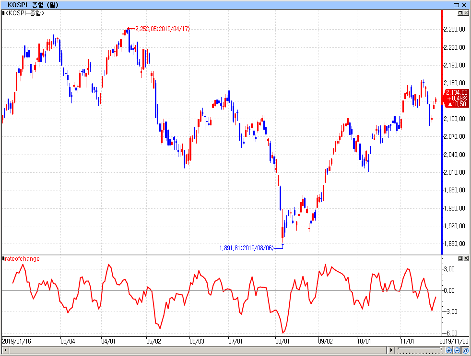Screen dimensions: 471x356
Task: Close the rateofchange indicator pane
Action: pos(466,258)
